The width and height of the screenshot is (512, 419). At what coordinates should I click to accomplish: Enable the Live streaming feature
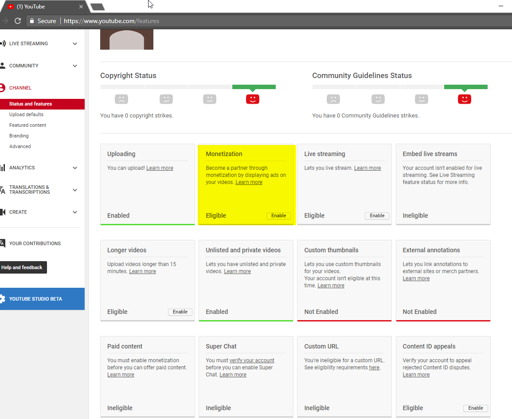377,215
